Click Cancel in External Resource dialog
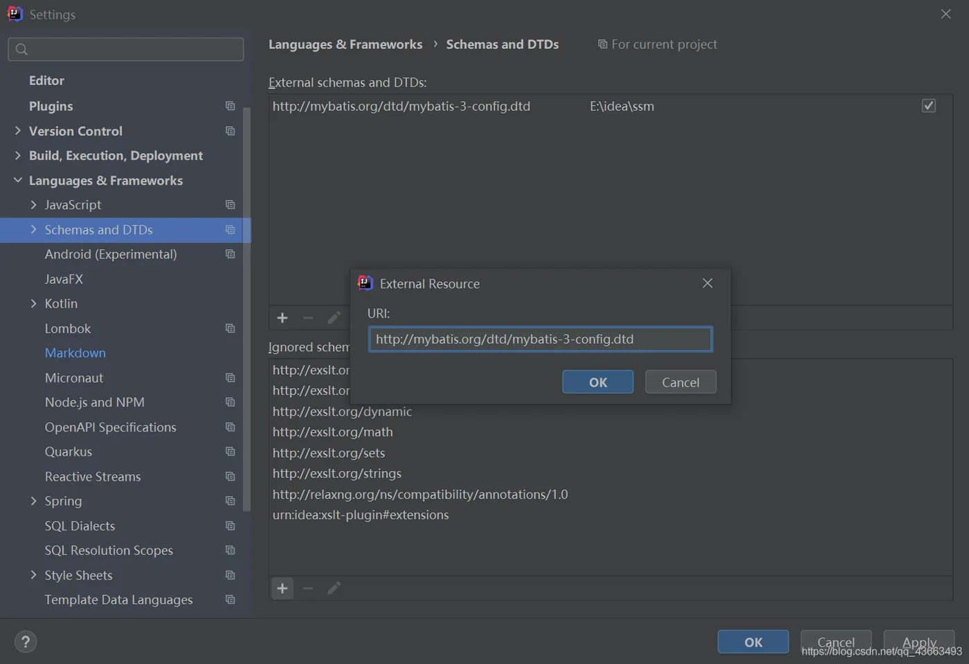 pyautogui.click(x=680, y=382)
